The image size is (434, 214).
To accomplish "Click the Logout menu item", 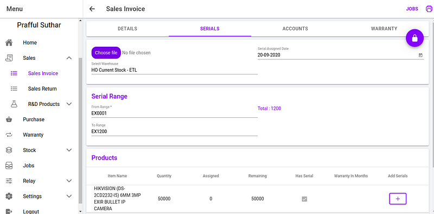I will point(31,211).
